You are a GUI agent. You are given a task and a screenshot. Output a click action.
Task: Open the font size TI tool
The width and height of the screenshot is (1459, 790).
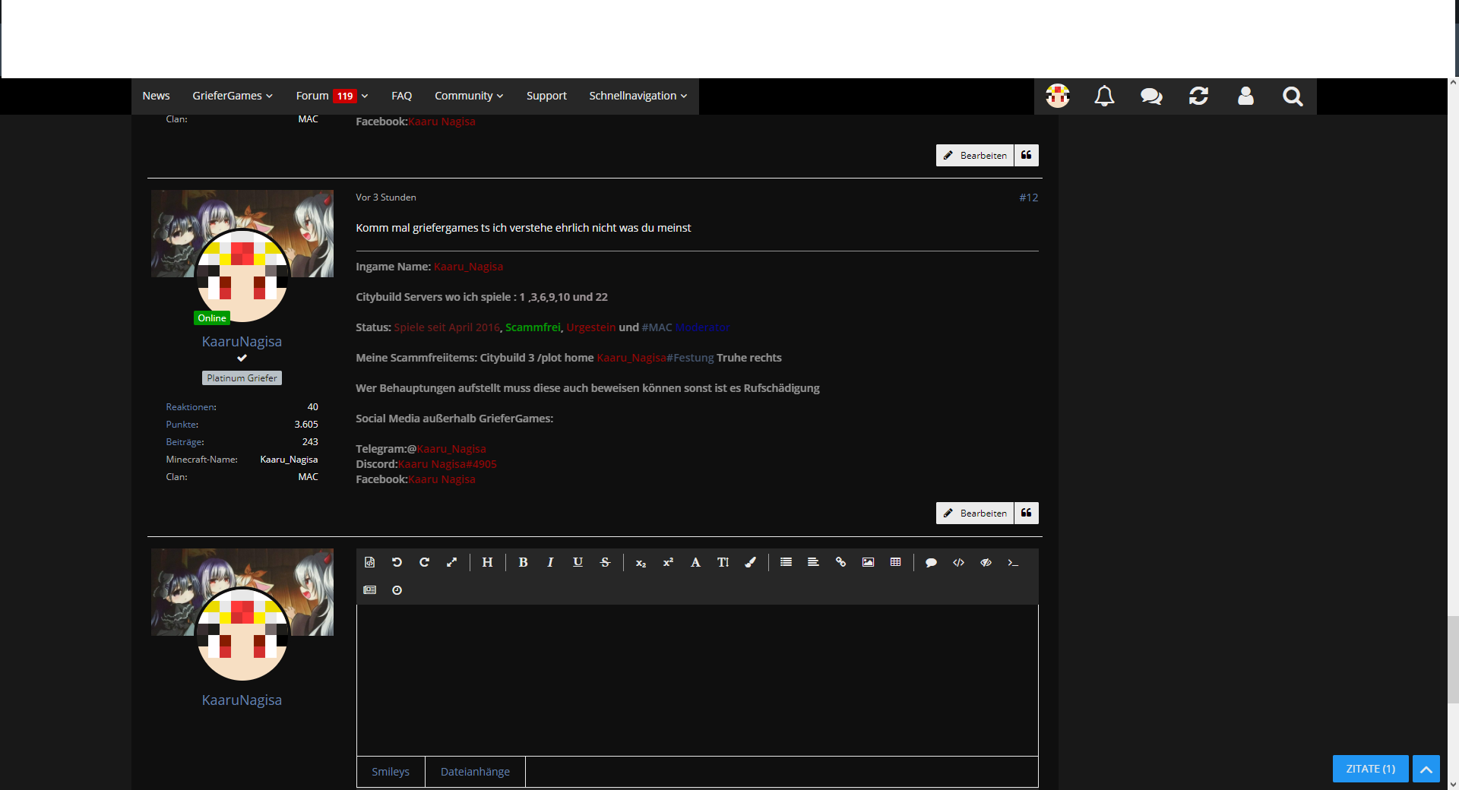coord(723,562)
